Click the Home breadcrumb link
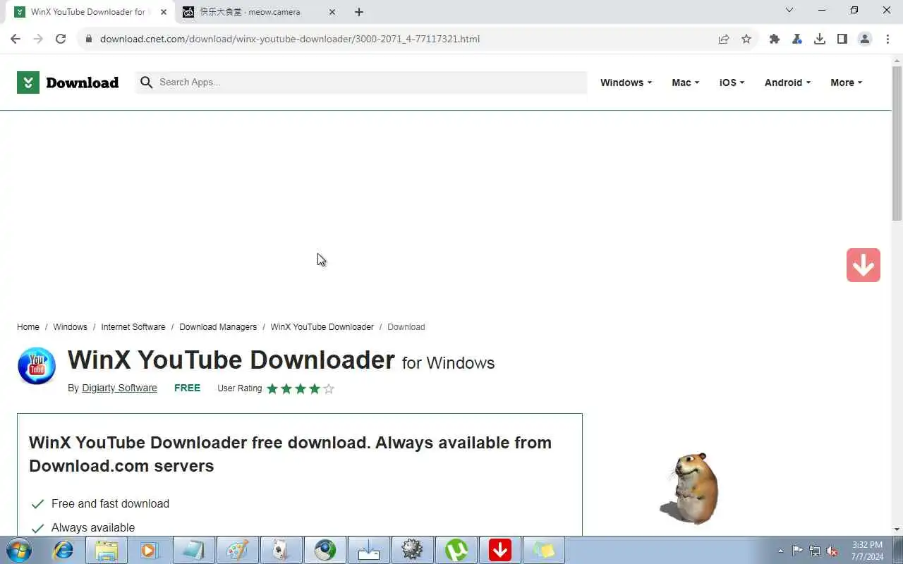This screenshot has width=903, height=564. click(28, 327)
